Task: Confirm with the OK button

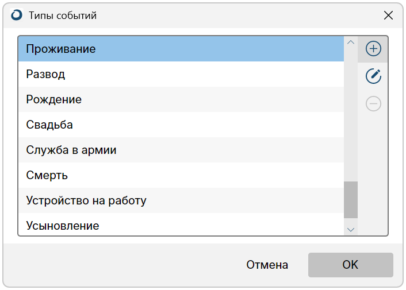Action: [351, 265]
